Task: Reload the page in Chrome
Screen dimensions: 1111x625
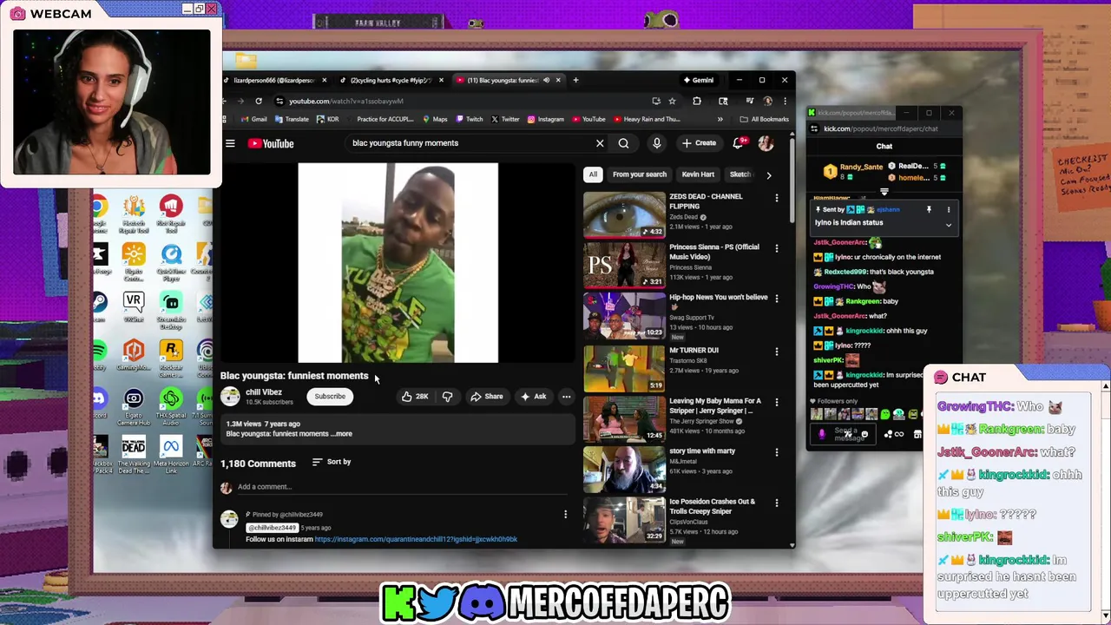Action: [258, 101]
